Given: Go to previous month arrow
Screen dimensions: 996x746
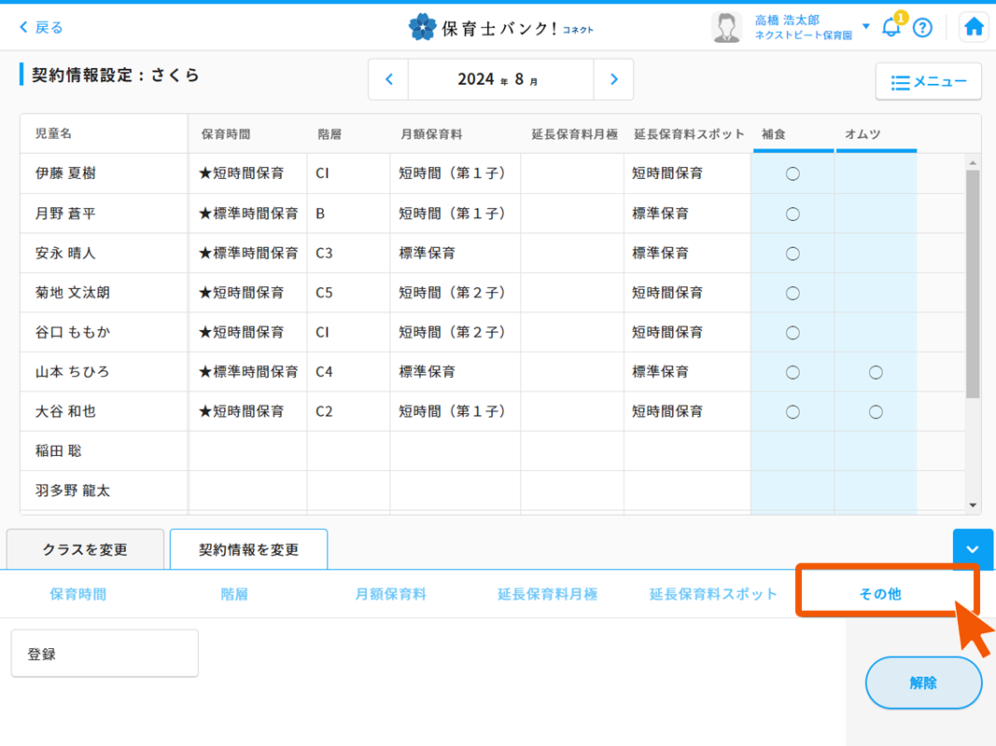Looking at the screenshot, I should coord(389,79).
